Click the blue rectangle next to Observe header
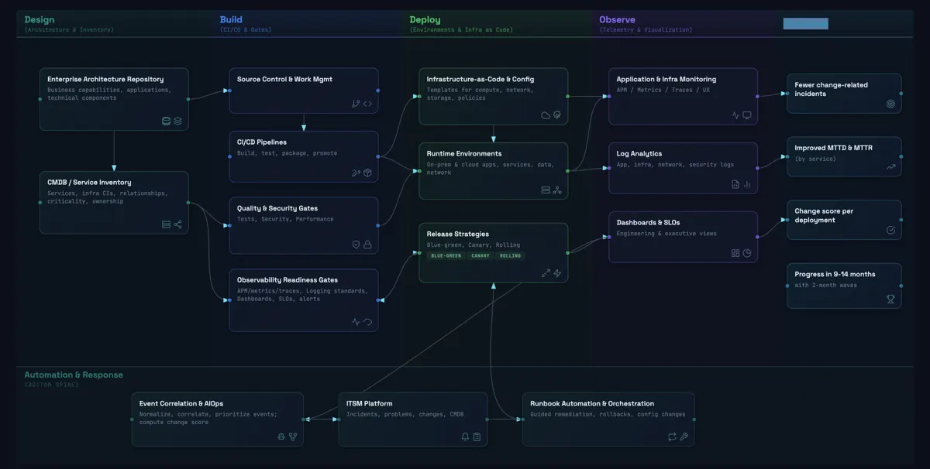 [805, 23]
